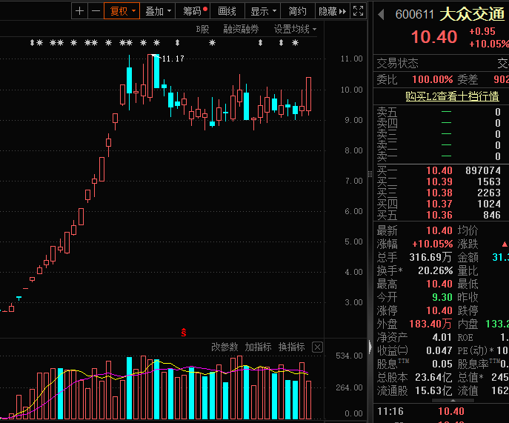
Task: Click the 委比 100.00% value
Action: click(x=433, y=79)
